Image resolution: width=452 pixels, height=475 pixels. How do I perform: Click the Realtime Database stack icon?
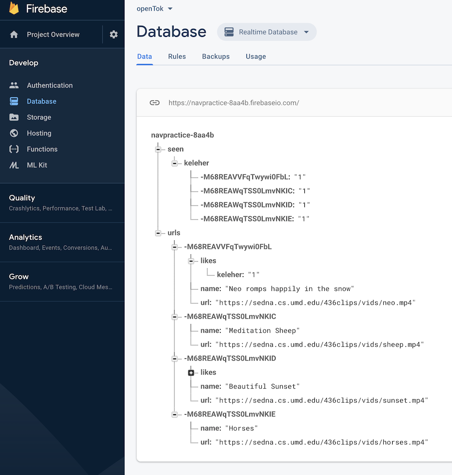pyautogui.click(x=229, y=32)
